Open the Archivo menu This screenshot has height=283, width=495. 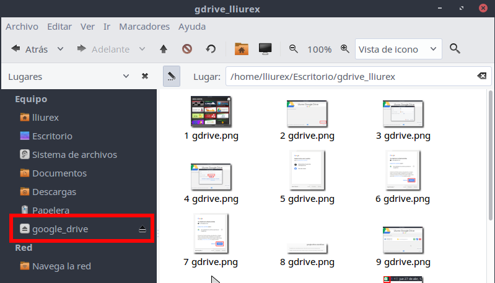point(22,27)
